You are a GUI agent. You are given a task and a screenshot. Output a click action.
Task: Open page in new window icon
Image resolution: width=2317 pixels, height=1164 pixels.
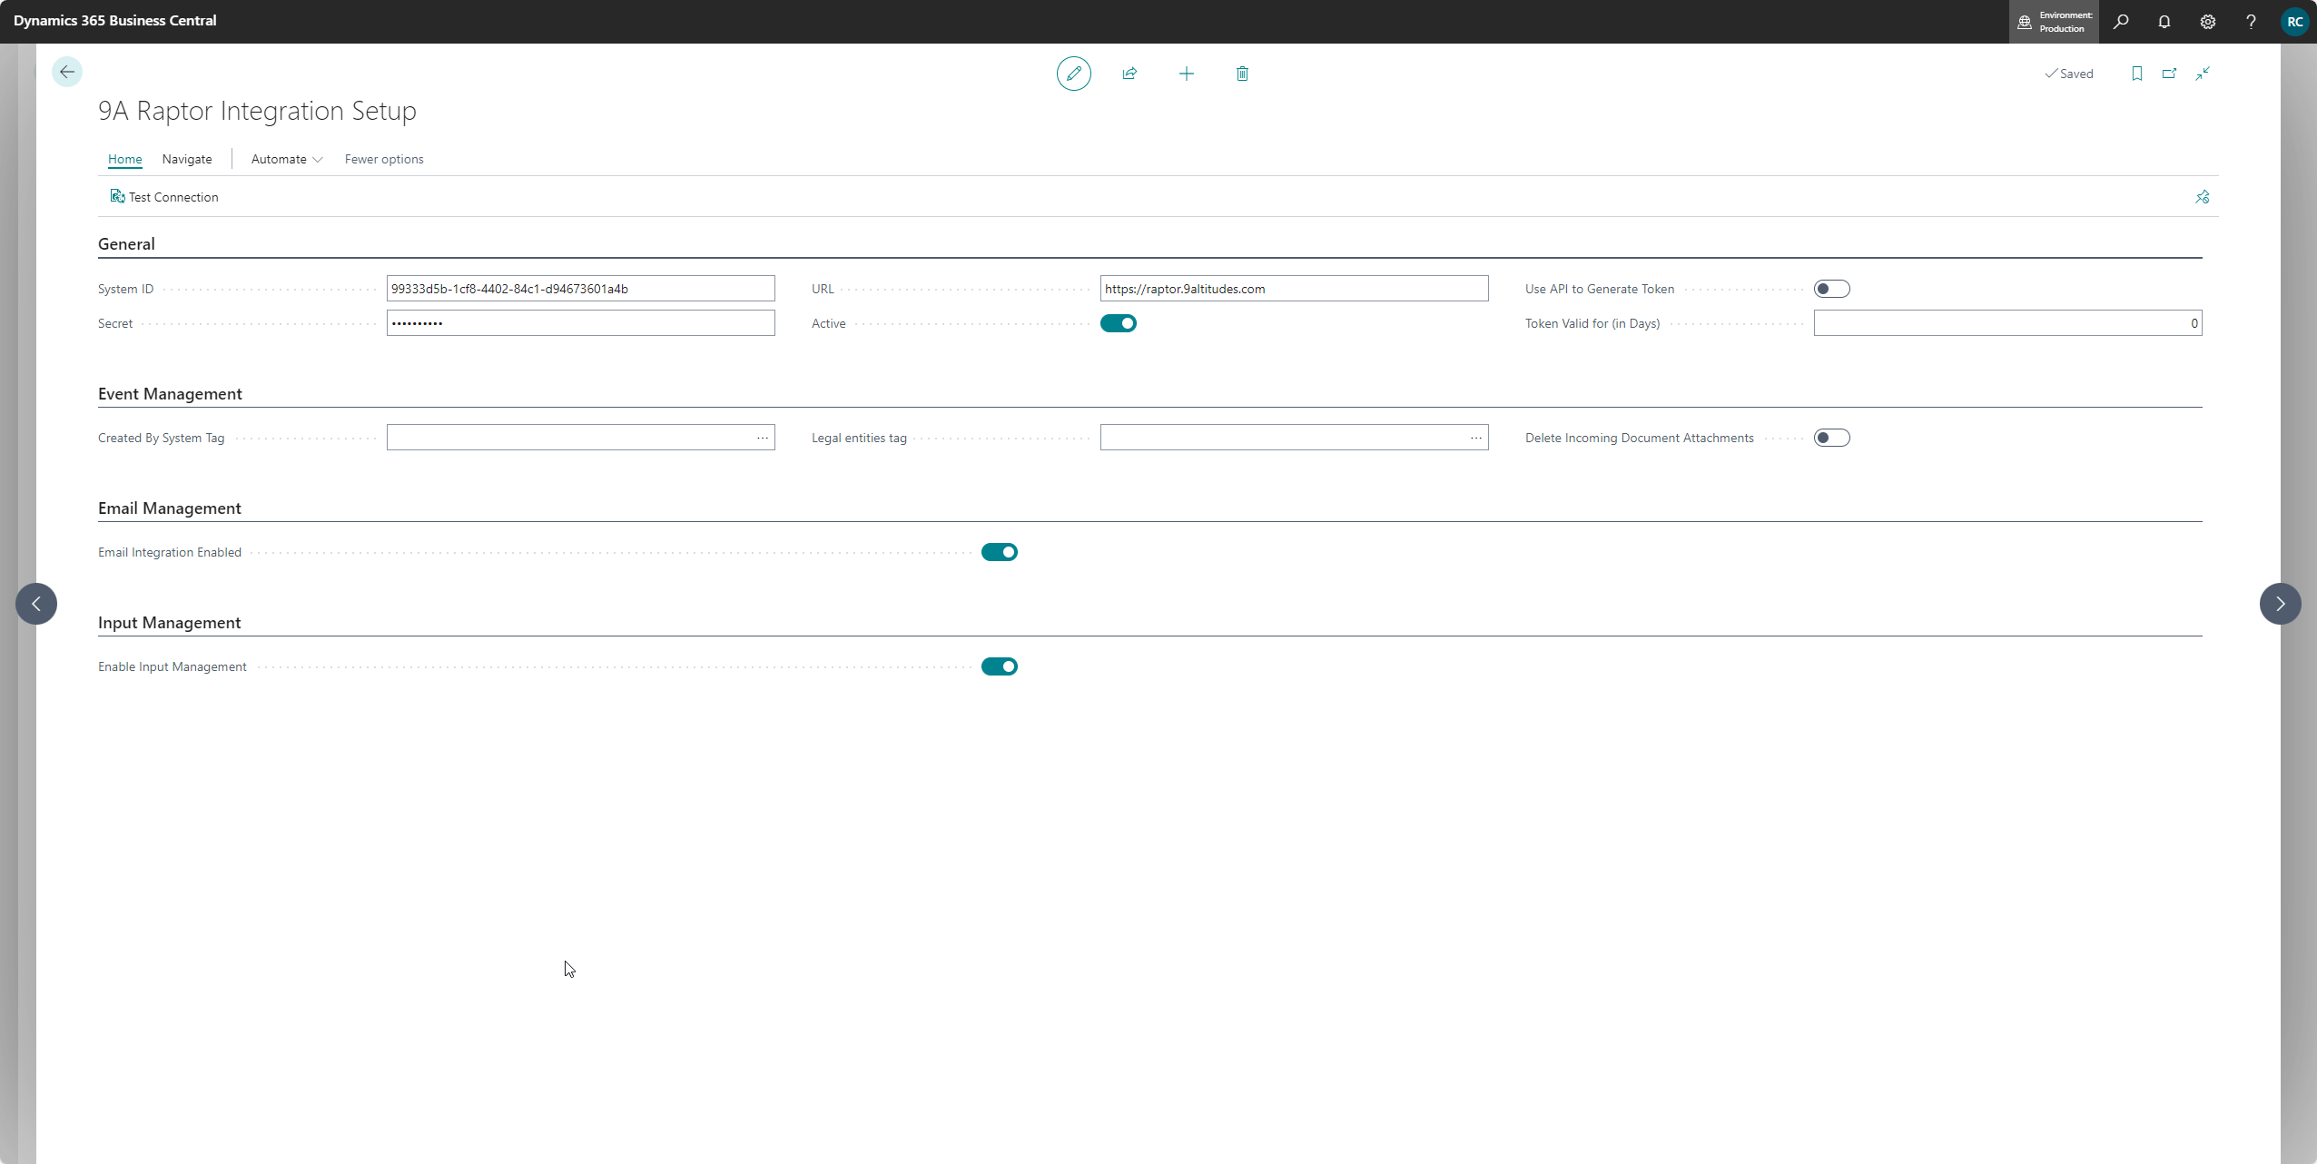(x=2169, y=74)
